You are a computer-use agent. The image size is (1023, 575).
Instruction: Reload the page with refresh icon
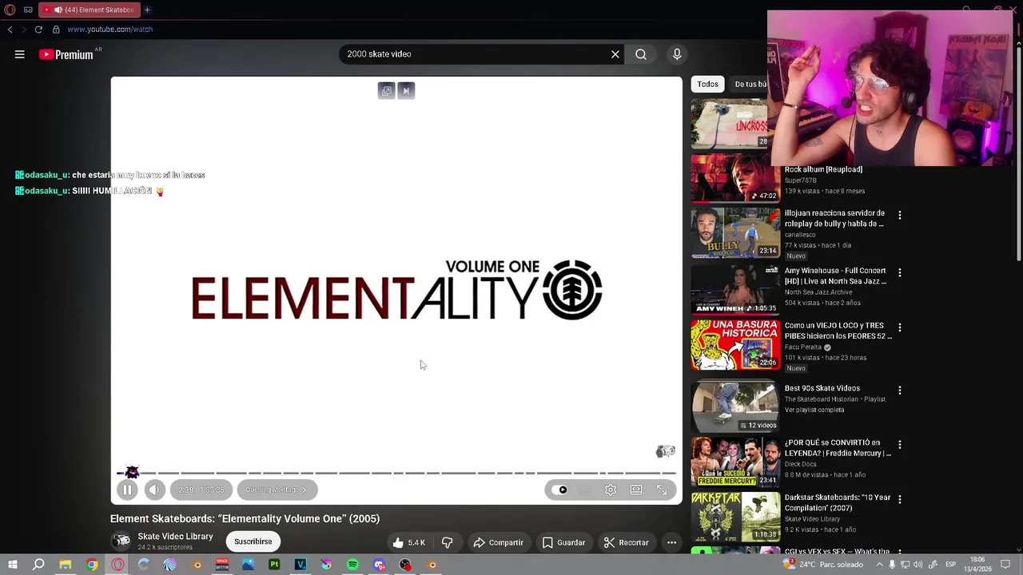38,30
